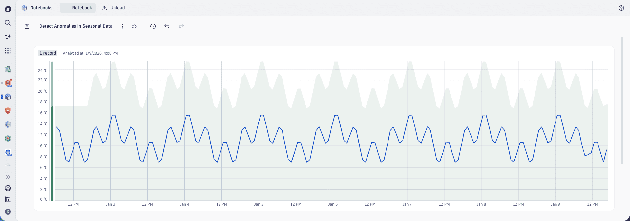Click the vertical page scrollbar

pos(622,100)
